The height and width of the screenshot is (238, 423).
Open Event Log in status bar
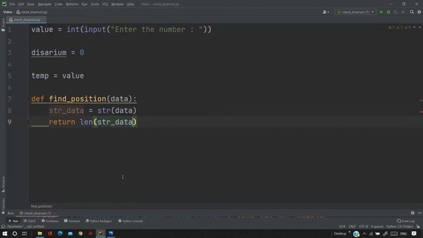[x=406, y=221]
